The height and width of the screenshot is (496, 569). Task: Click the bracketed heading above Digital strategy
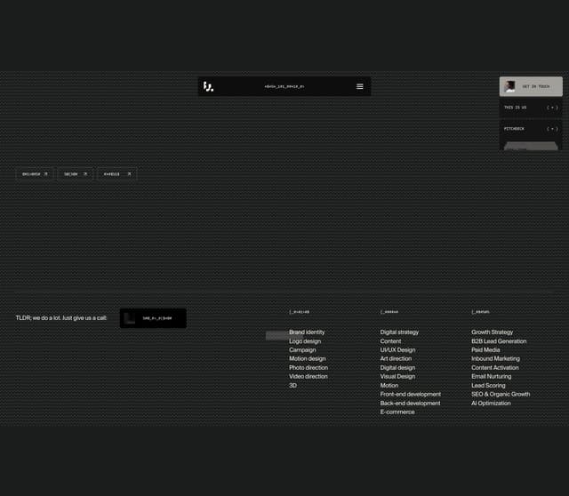click(x=389, y=312)
